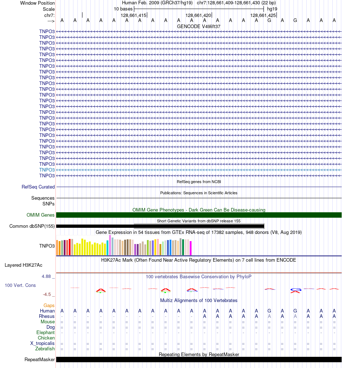Click the "100 Vert. Cons" track label
342x368 pixels.
20,285
